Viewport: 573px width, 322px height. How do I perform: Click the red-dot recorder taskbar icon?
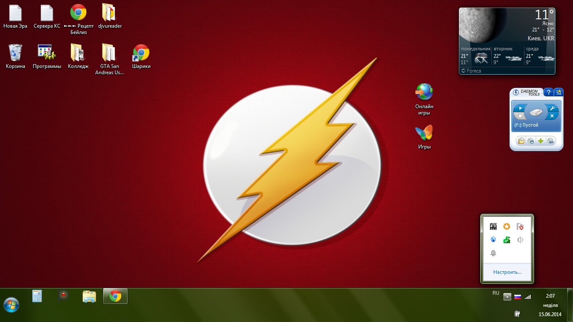click(x=63, y=295)
